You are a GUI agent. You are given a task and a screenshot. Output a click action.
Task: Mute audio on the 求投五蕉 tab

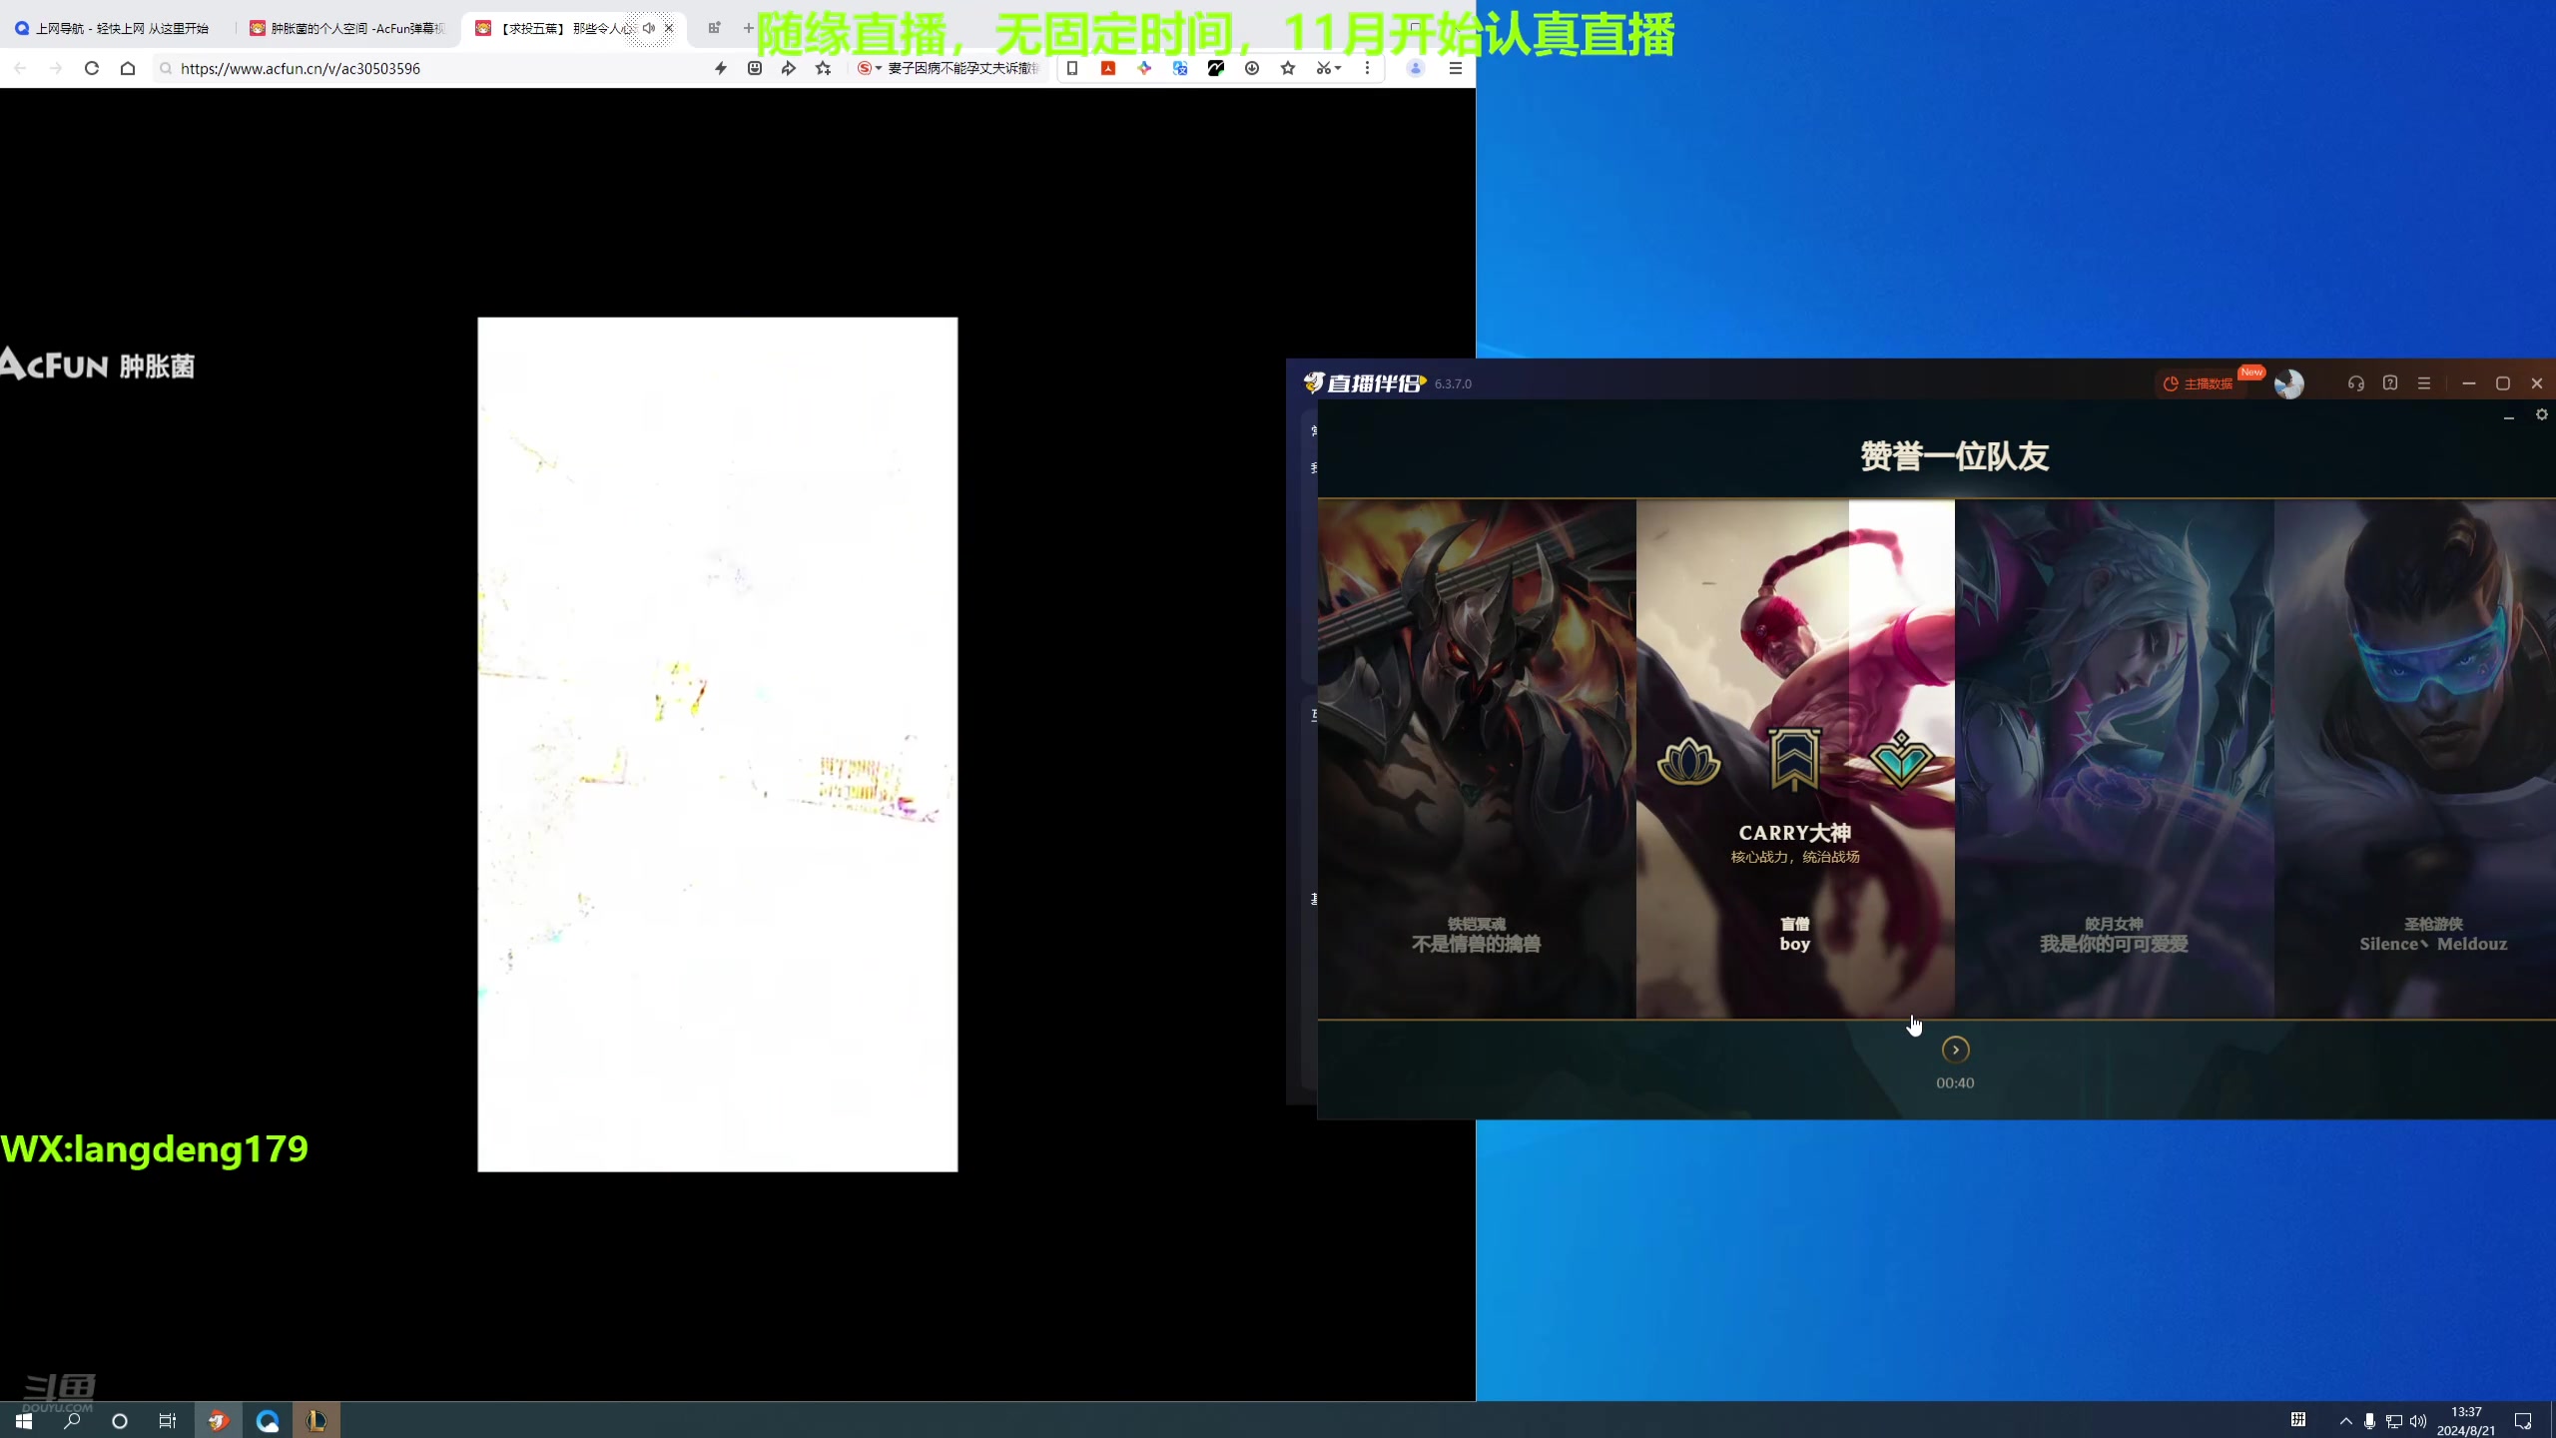pyautogui.click(x=649, y=28)
